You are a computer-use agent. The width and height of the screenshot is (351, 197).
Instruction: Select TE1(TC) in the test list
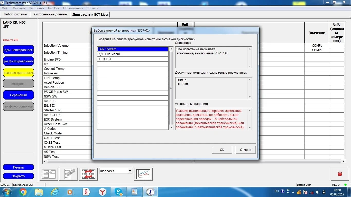click(x=133, y=59)
